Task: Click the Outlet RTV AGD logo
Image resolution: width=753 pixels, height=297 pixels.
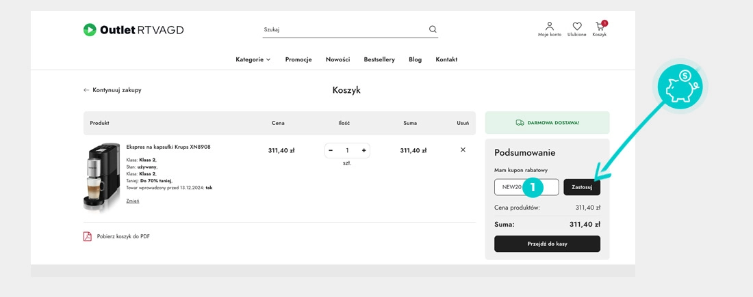Action: [x=133, y=29]
